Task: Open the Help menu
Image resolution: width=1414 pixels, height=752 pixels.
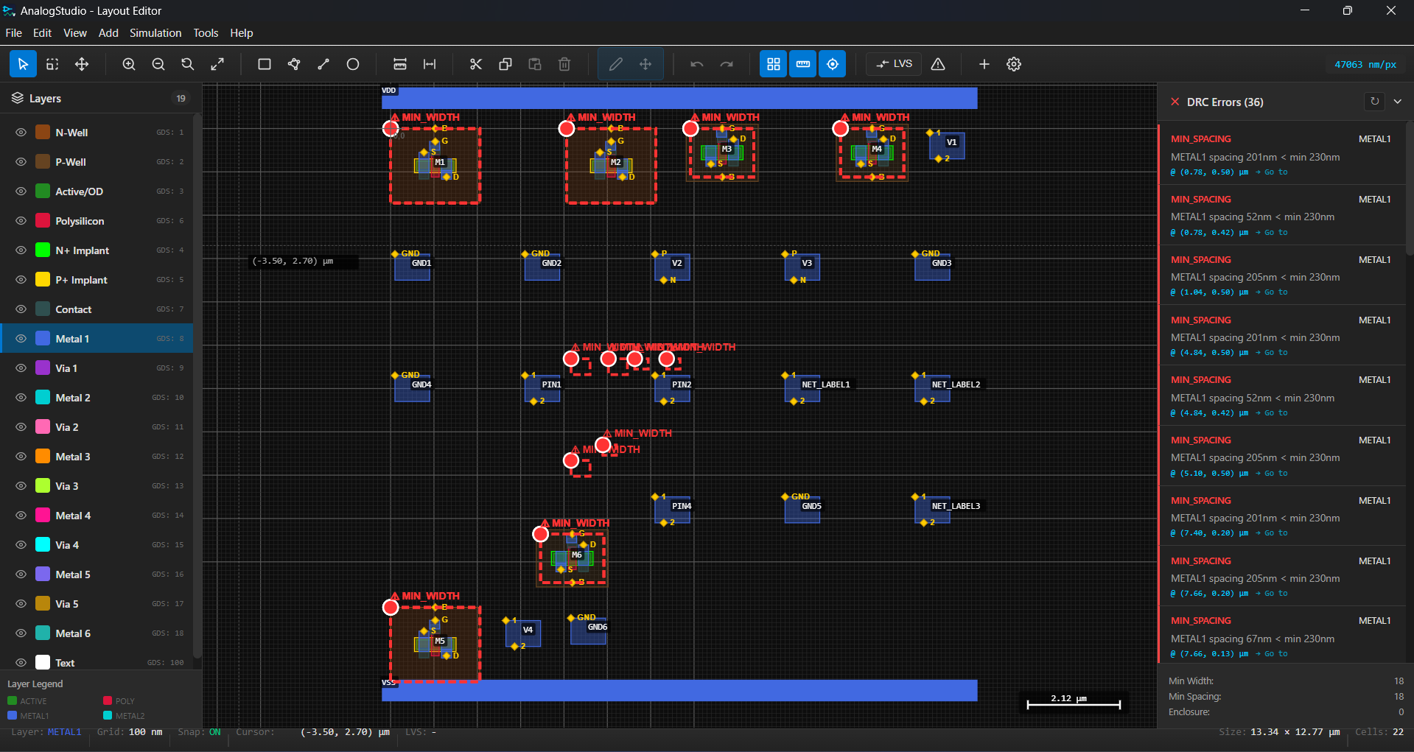Action: pyautogui.click(x=241, y=33)
